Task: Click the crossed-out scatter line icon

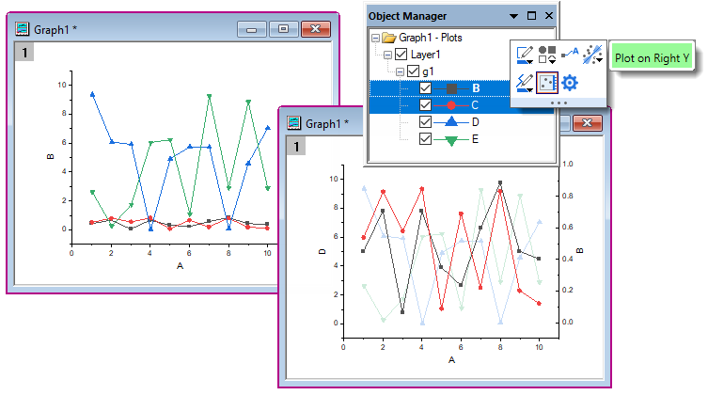Action: point(592,56)
